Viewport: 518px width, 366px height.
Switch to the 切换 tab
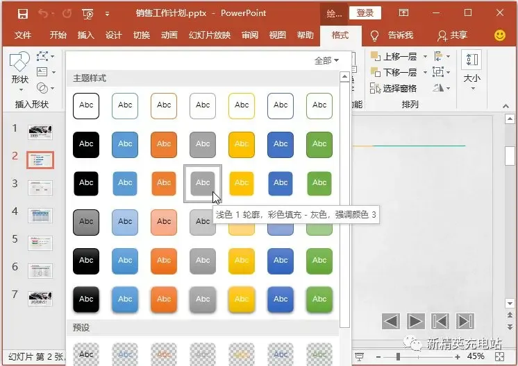[142, 35]
